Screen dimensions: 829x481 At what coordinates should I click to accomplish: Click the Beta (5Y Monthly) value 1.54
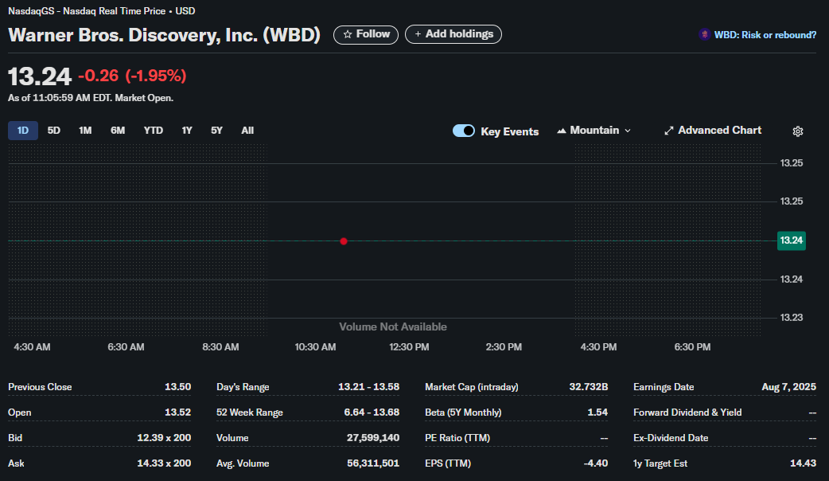tap(597, 413)
